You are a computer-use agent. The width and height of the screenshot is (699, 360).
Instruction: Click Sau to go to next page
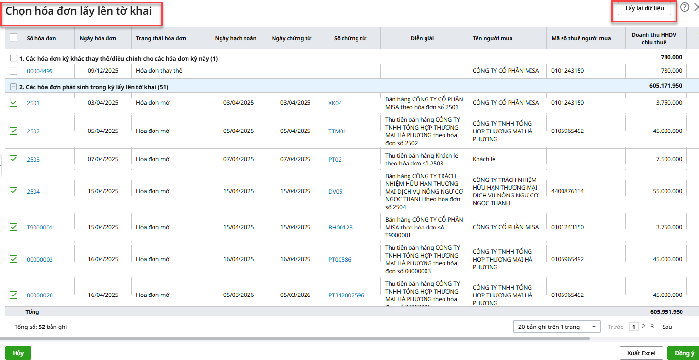click(667, 327)
